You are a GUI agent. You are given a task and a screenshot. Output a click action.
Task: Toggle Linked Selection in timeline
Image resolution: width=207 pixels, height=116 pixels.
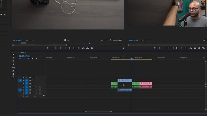pos(28,59)
